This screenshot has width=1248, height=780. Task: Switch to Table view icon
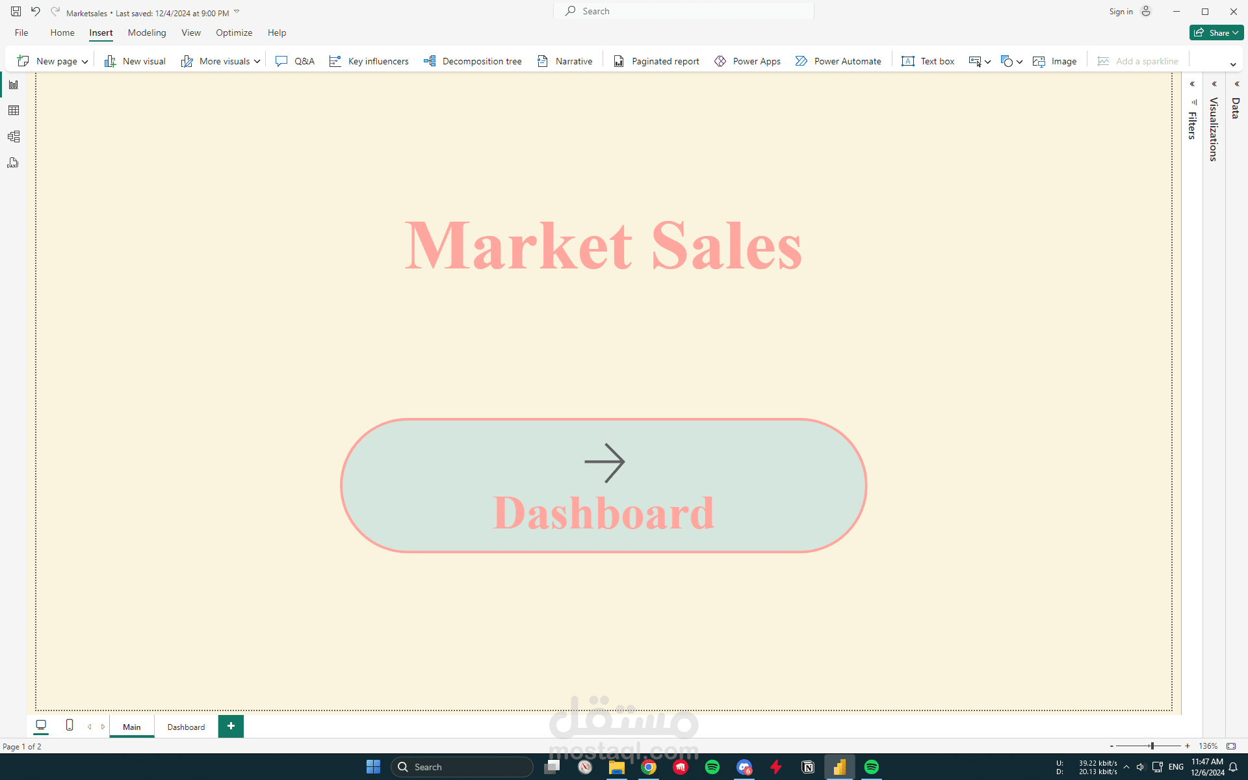click(14, 110)
